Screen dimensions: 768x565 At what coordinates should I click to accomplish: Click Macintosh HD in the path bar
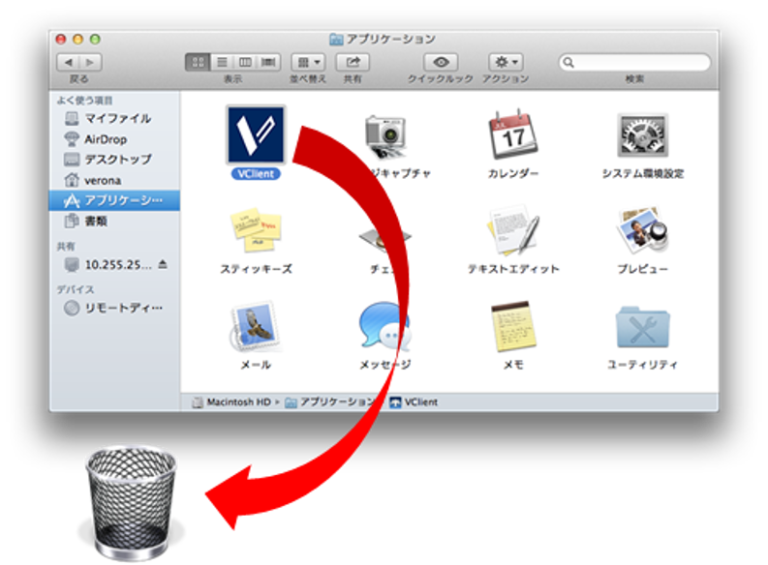232,402
